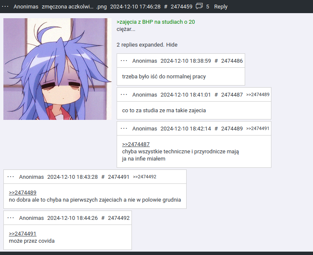The image size is (313, 255).
Task: Click the greentext line about zajęcia z BHP
Action: 156,22
